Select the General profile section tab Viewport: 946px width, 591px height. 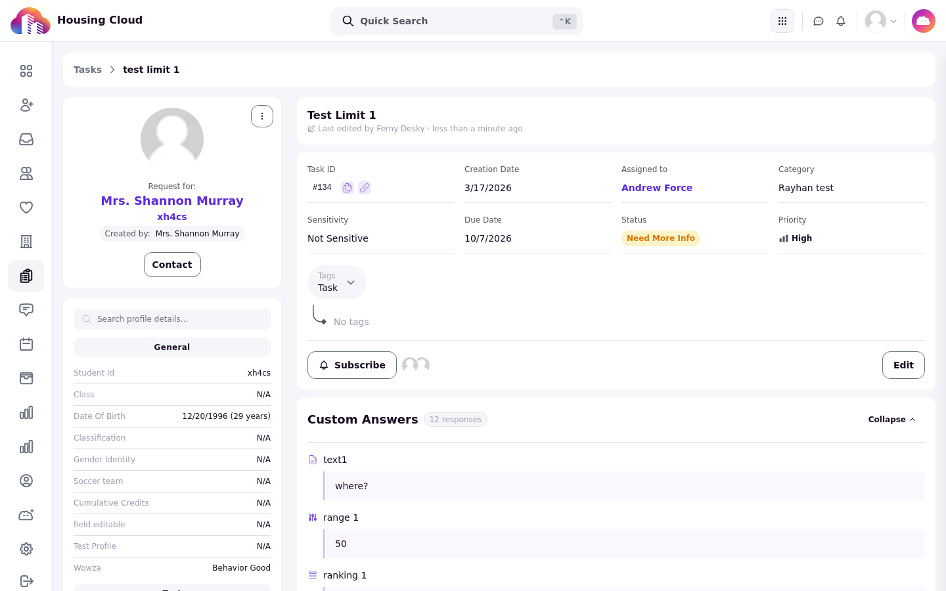(x=172, y=347)
